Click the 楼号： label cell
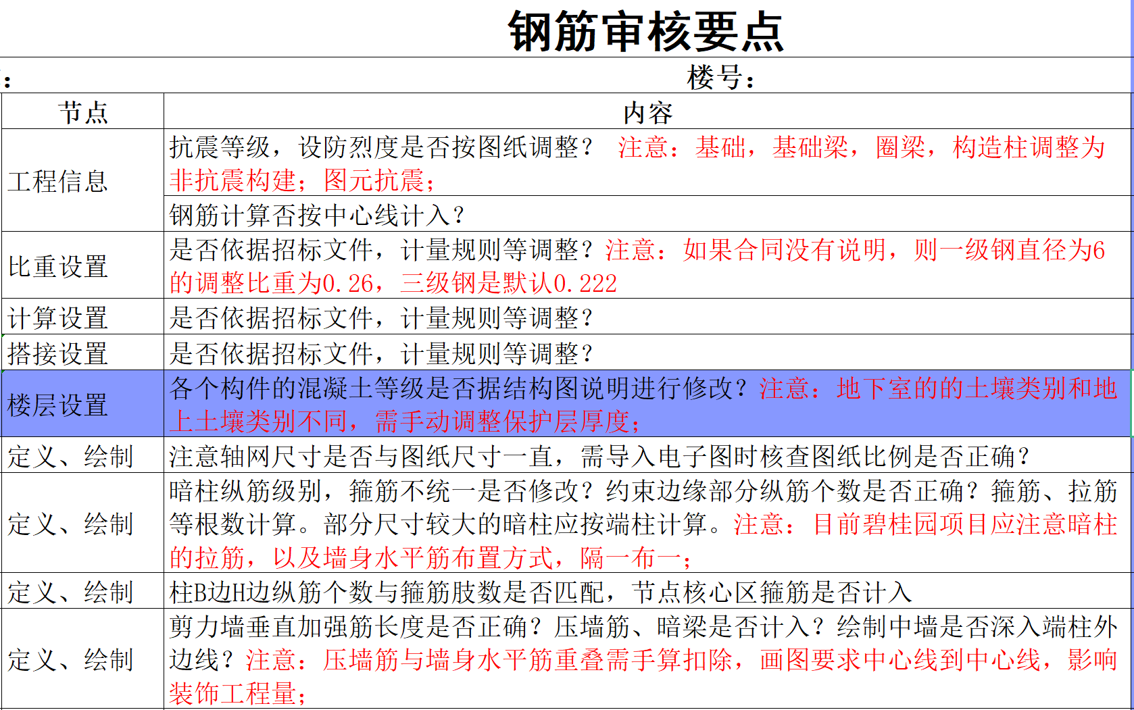1134x710 pixels. (721, 76)
